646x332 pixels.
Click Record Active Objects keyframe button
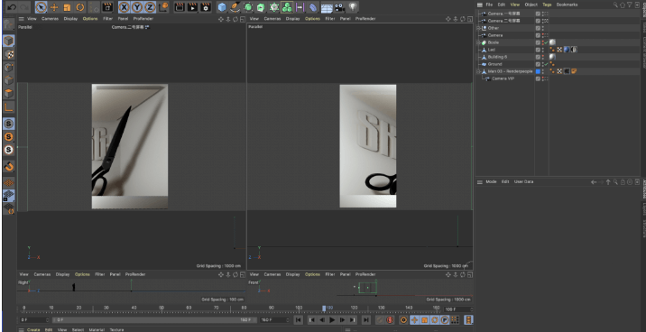tap(380, 320)
